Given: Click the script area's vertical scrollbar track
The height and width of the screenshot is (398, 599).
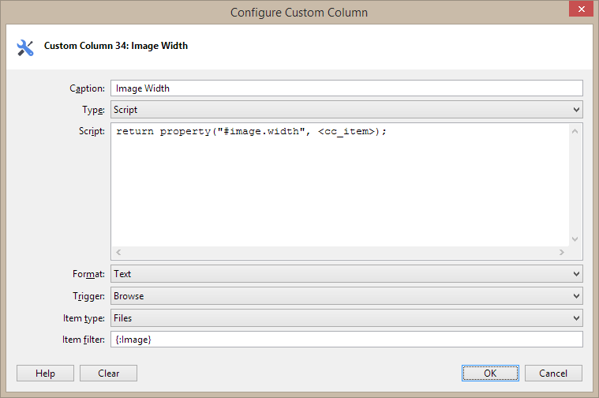Looking at the screenshot, I should [575, 184].
